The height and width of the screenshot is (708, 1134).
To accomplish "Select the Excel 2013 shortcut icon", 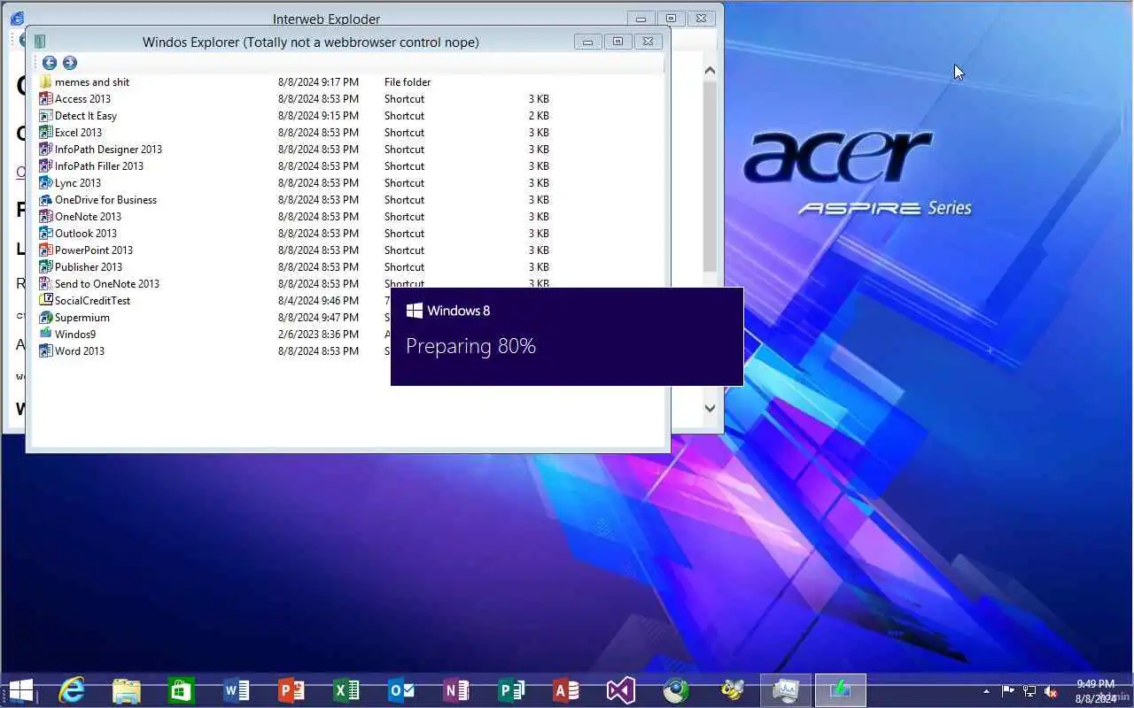I will (46, 133).
